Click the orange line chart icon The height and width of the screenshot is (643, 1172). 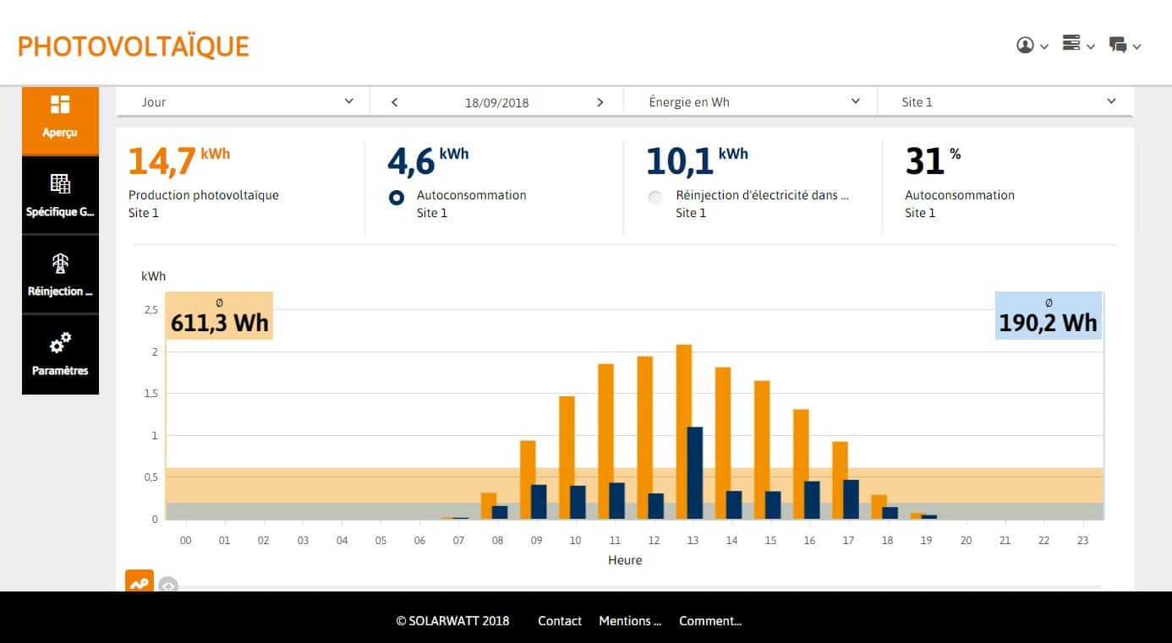(140, 582)
